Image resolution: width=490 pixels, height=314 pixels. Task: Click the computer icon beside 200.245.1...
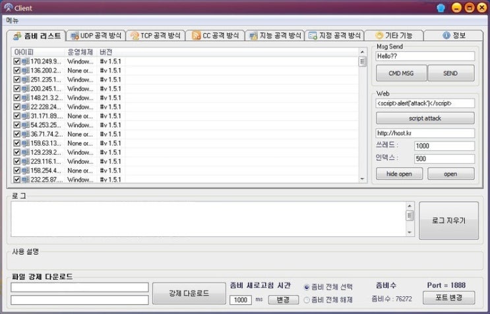[25, 89]
